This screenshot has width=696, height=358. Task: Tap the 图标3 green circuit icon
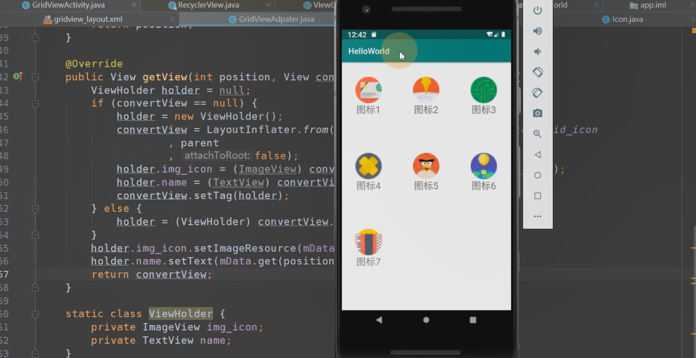[x=483, y=90]
